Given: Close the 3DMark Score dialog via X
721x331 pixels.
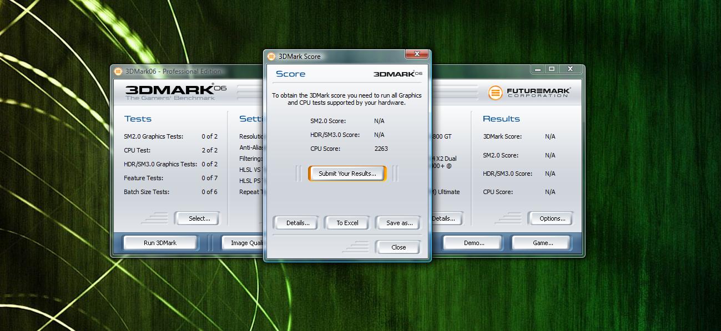Looking at the screenshot, I should point(416,54).
